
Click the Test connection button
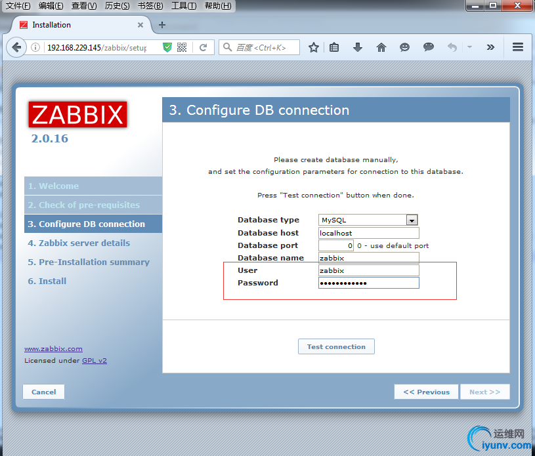tap(336, 346)
